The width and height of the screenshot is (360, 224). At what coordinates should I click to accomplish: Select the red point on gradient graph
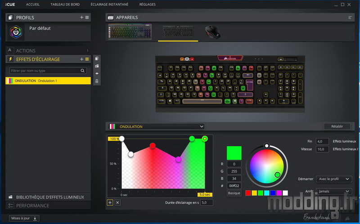pyautogui.click(x=153, y=146)
